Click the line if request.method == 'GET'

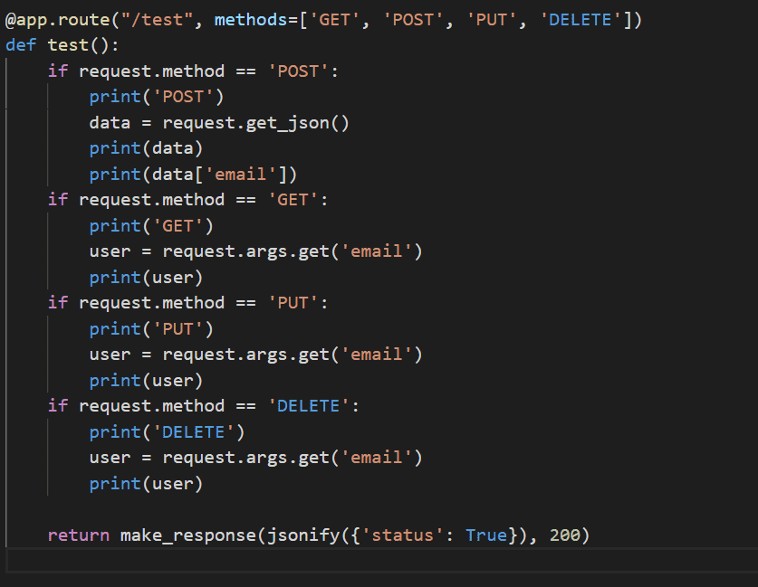click(187, 200)
